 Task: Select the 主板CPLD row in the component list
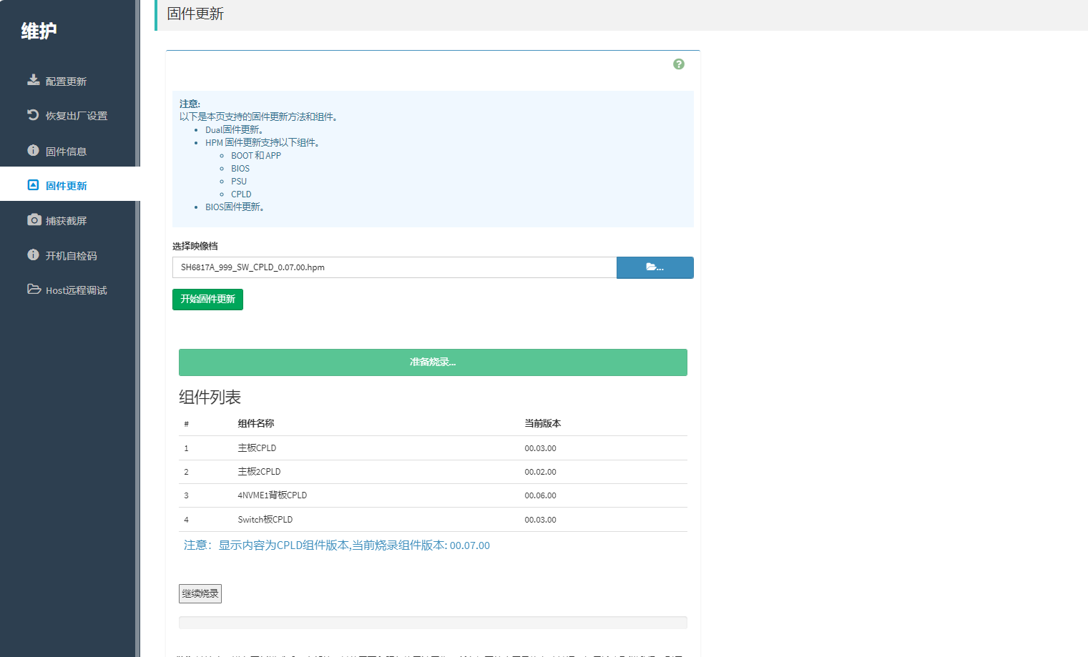433,448
